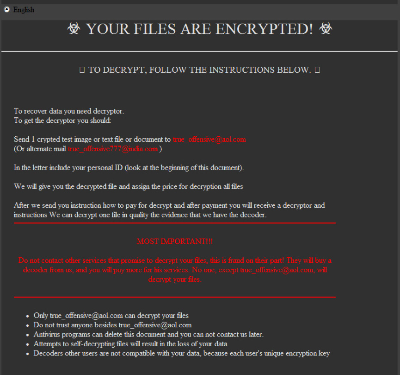Click the "TO DECRYPT, FOLLOW THE INSTRUCTIONS BELOW" subheading
The height and width of the screenshot is (375, 400).
tap(199, 70)
